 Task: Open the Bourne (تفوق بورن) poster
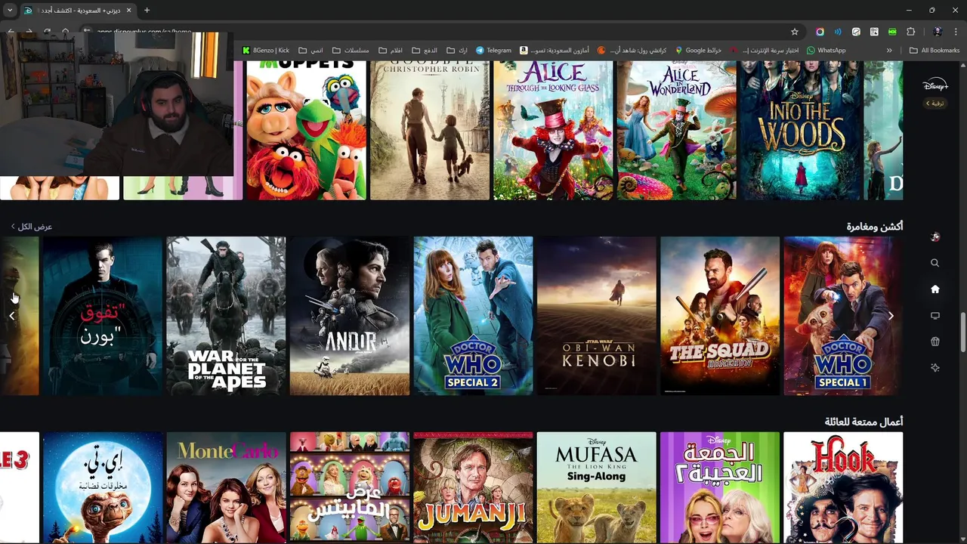pos(103,316)
